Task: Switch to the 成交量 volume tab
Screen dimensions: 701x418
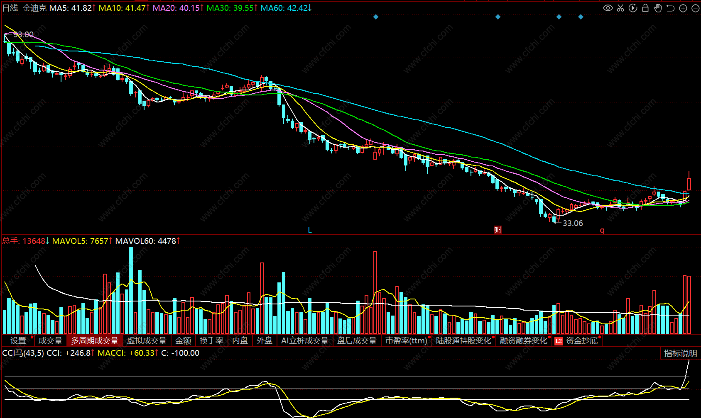Action: click(50, 340)
